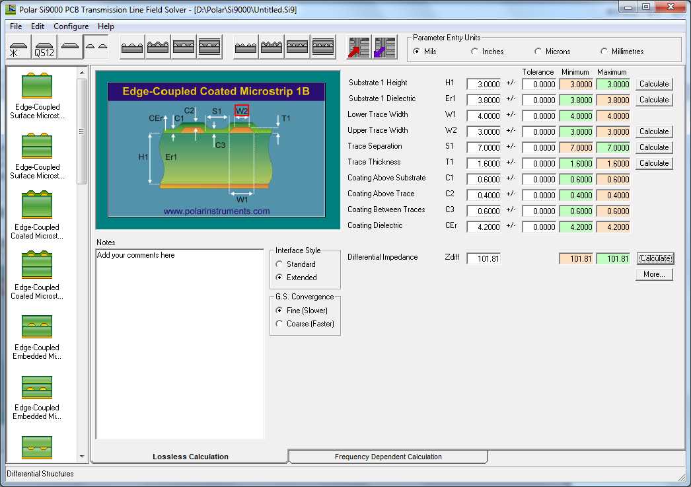Click the red arrow stackup toolbar icon

click(x=359, y=47)
